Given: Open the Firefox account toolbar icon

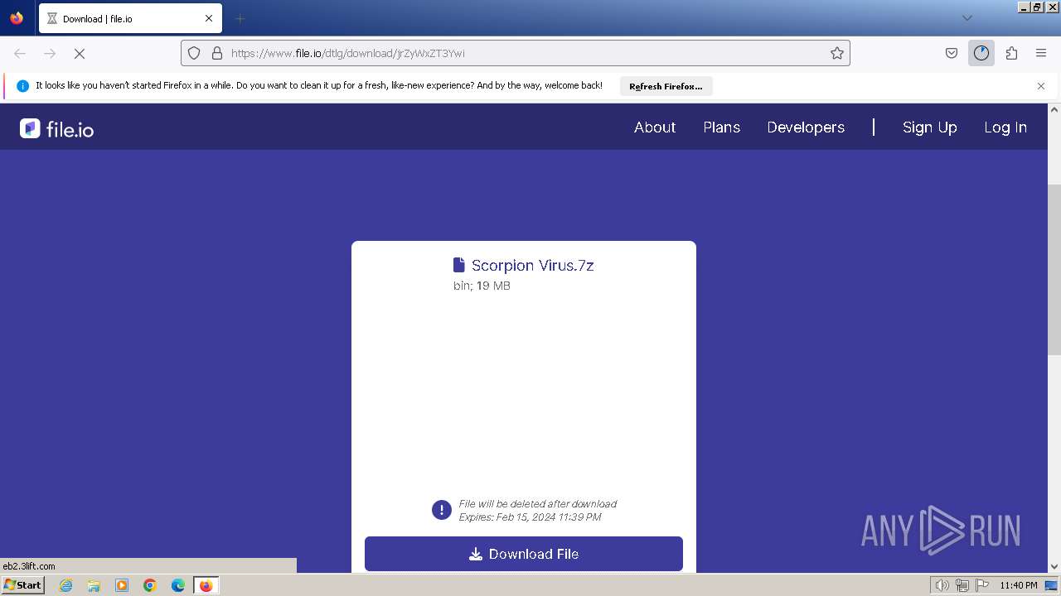Looking at the screenshot, I should pyautogui.click(x=981, y=53).
